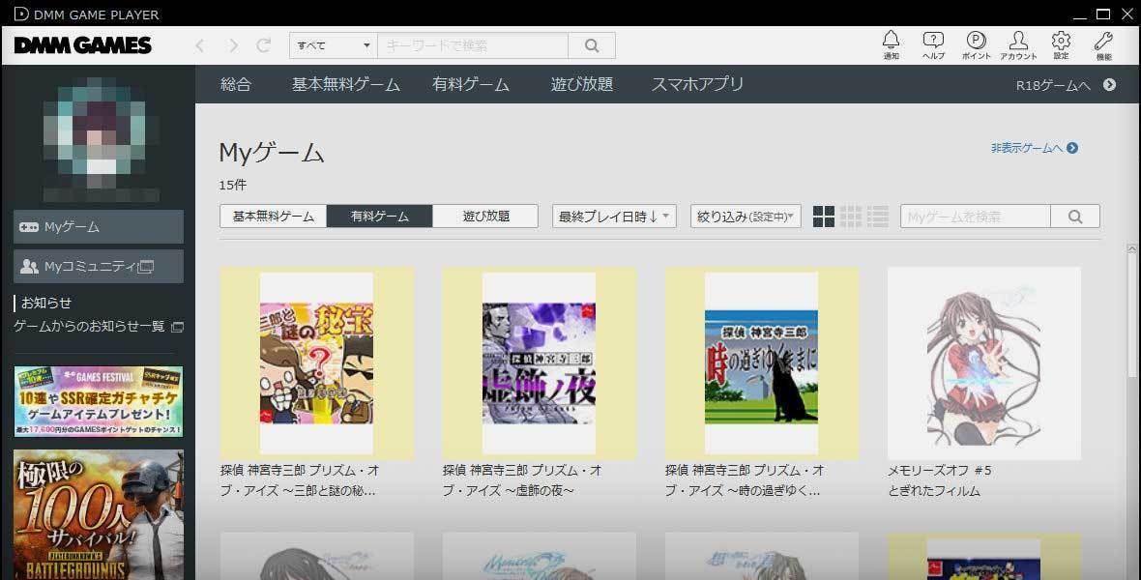The image size is (1141, 580).
Task: Reload the page with refresh icon
Action: 263,45
